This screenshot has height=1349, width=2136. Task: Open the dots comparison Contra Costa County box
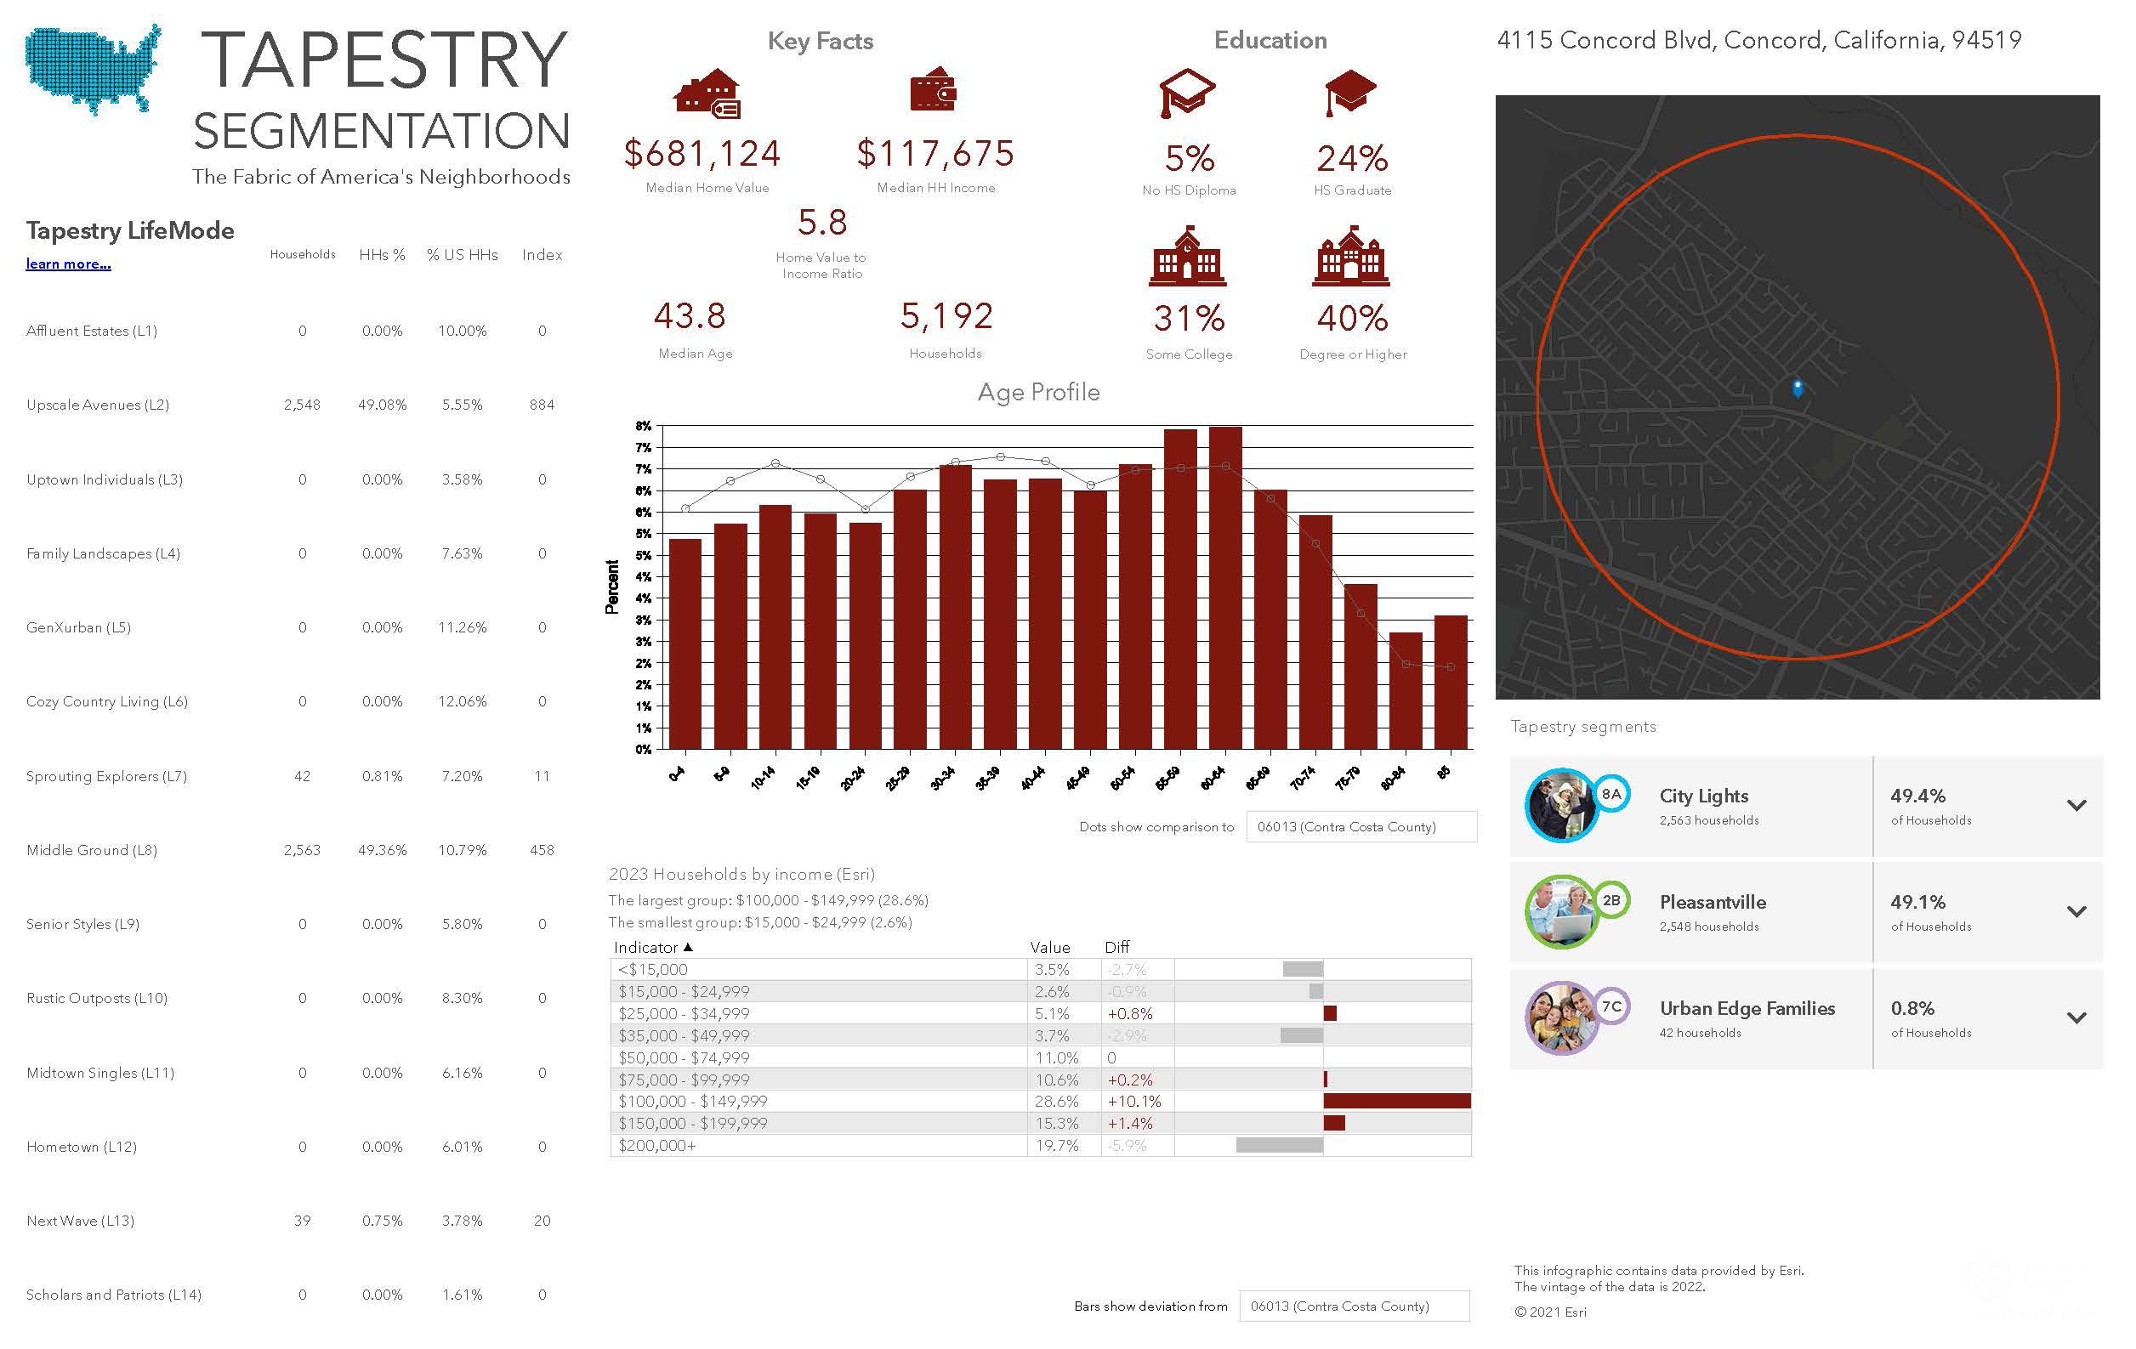tap(1361, 826)
